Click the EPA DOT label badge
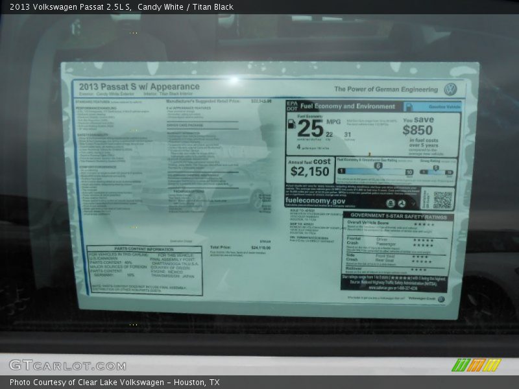 291,106
